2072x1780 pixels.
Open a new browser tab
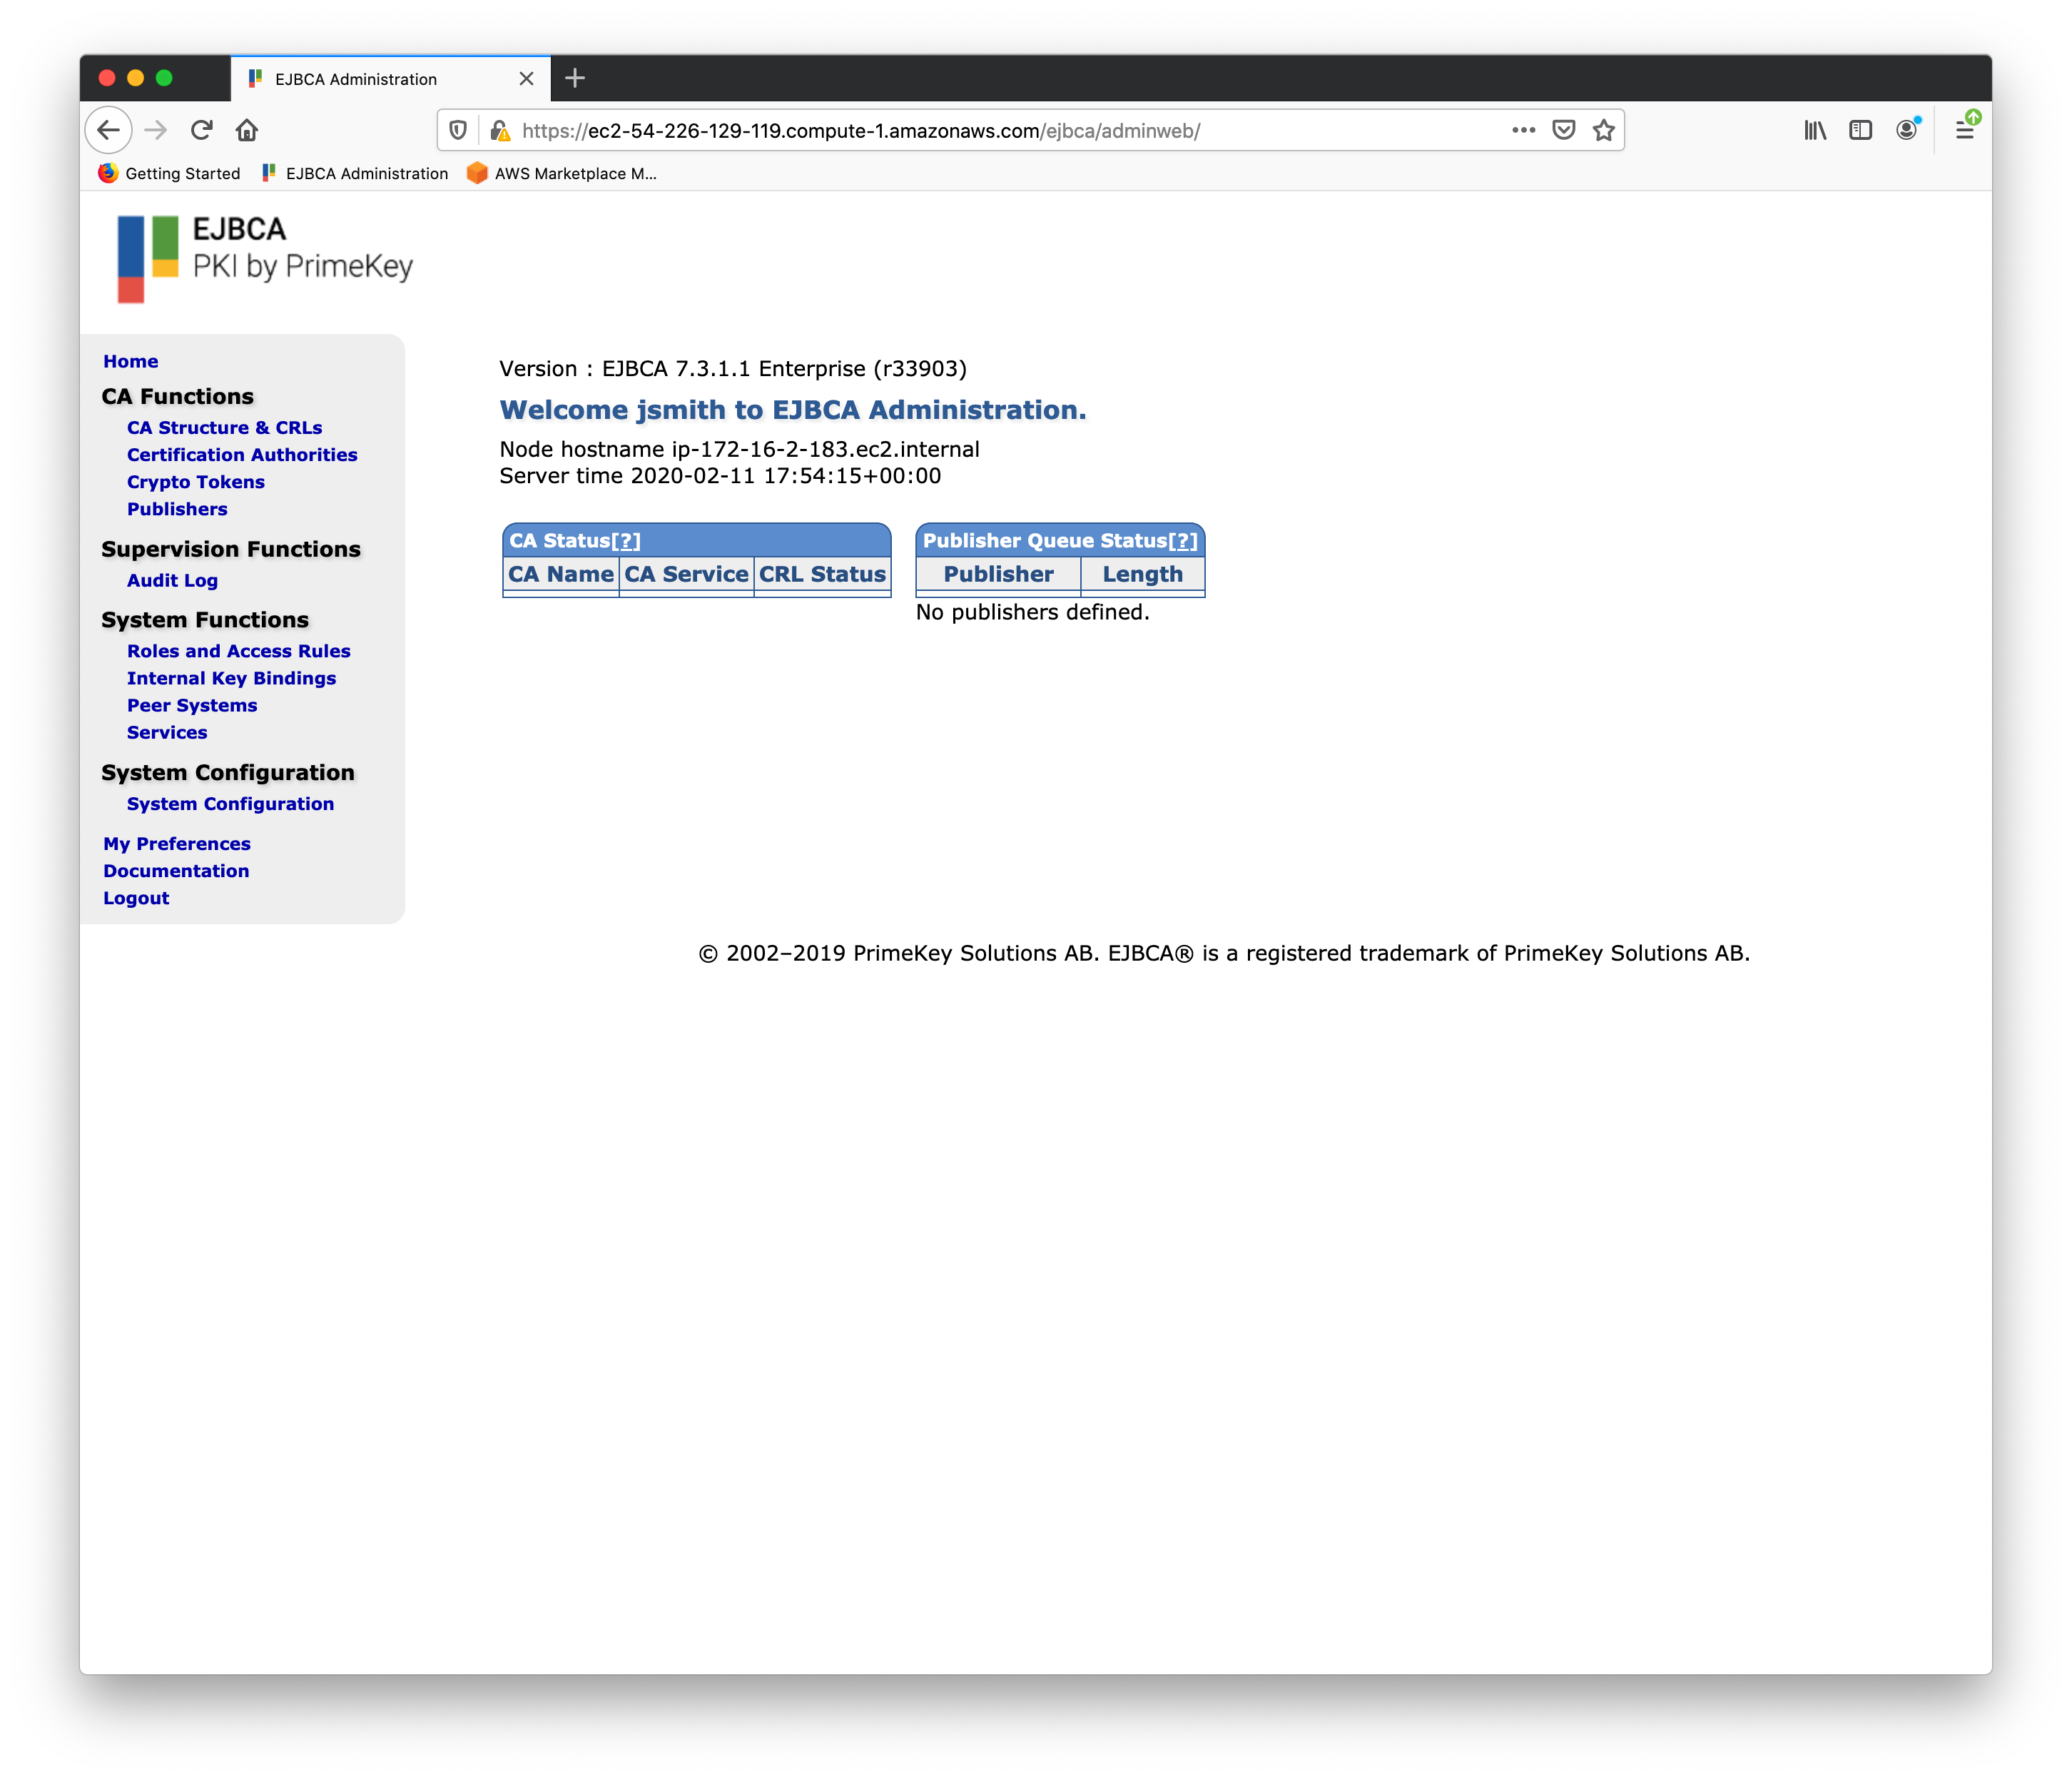click(x=575, y=78)
